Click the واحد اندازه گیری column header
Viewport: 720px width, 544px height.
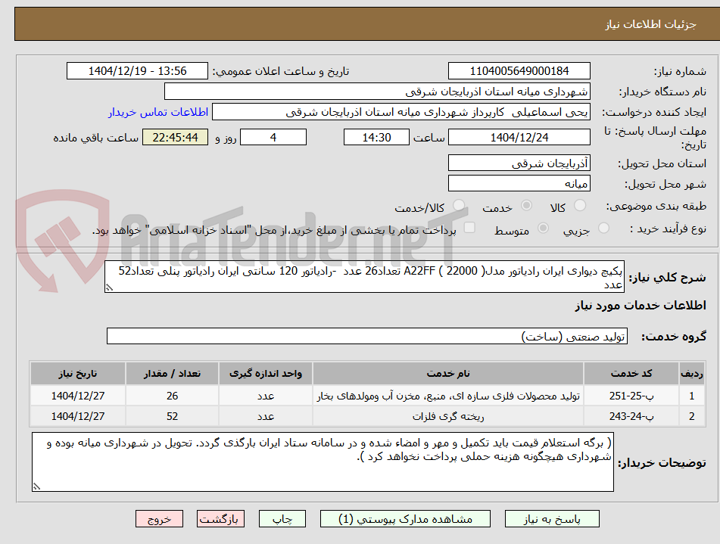coord(266,373)
